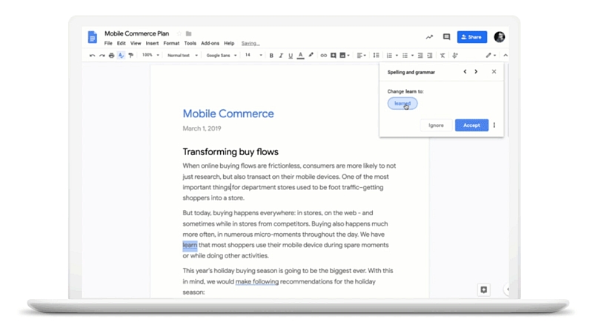
Task: Expand the numbered list options arrow
Action: click(x=397, y=56)
